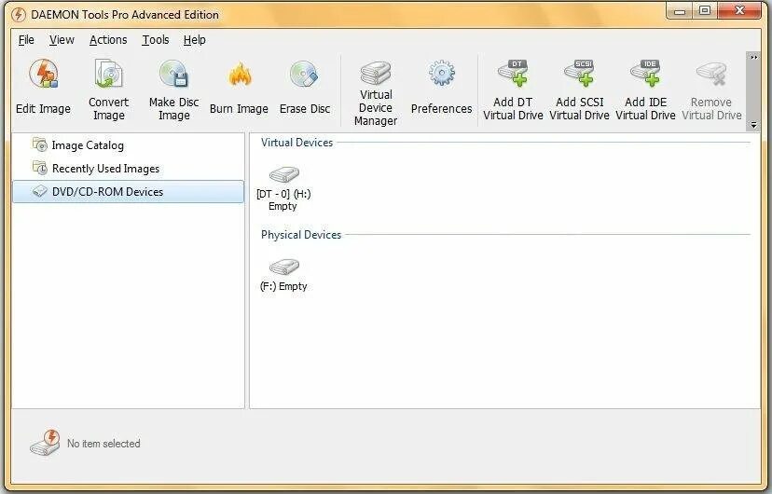Open the Help menu
This screenshot has width=772, height=494.
pos(195,40)
